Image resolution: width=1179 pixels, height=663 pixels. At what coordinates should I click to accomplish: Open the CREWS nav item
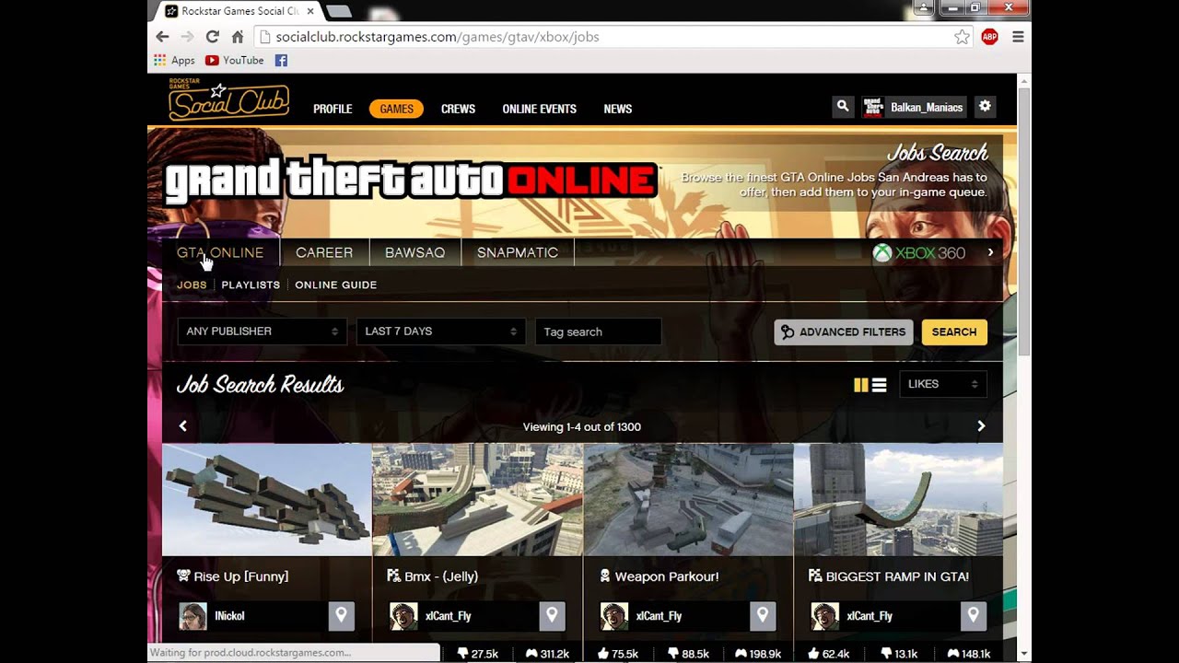[x=458, y=109]
